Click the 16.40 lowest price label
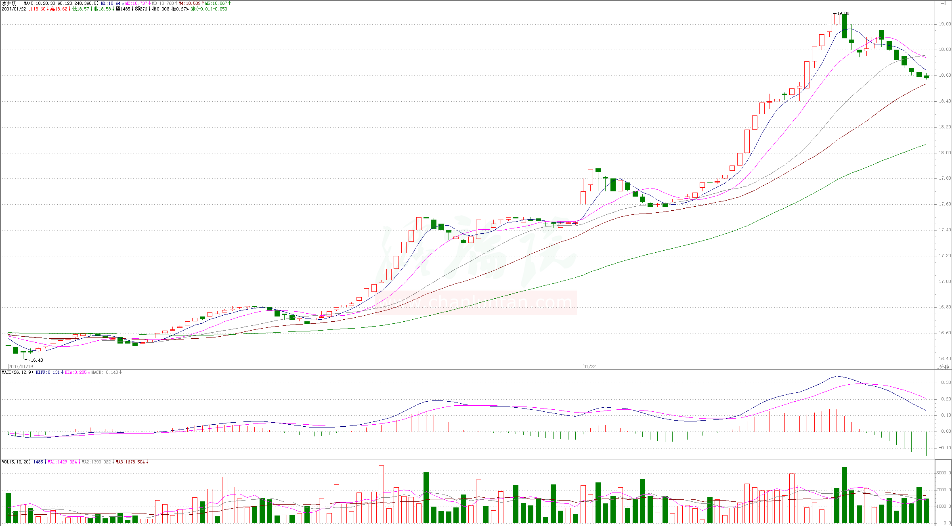 pyautogui.click(x=37, y=360)
